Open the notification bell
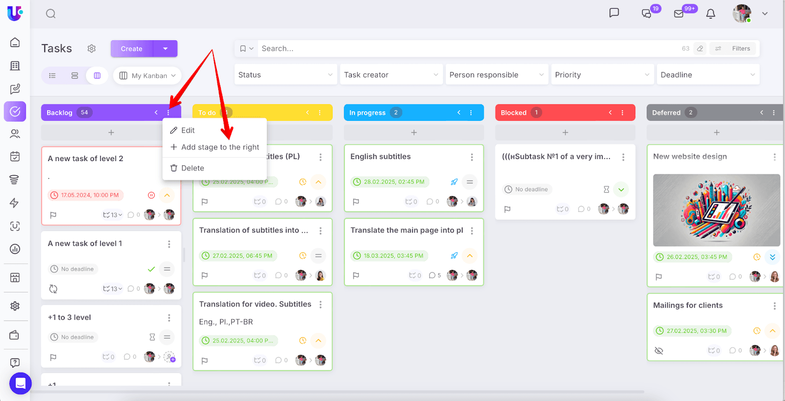 pos(710,14)
